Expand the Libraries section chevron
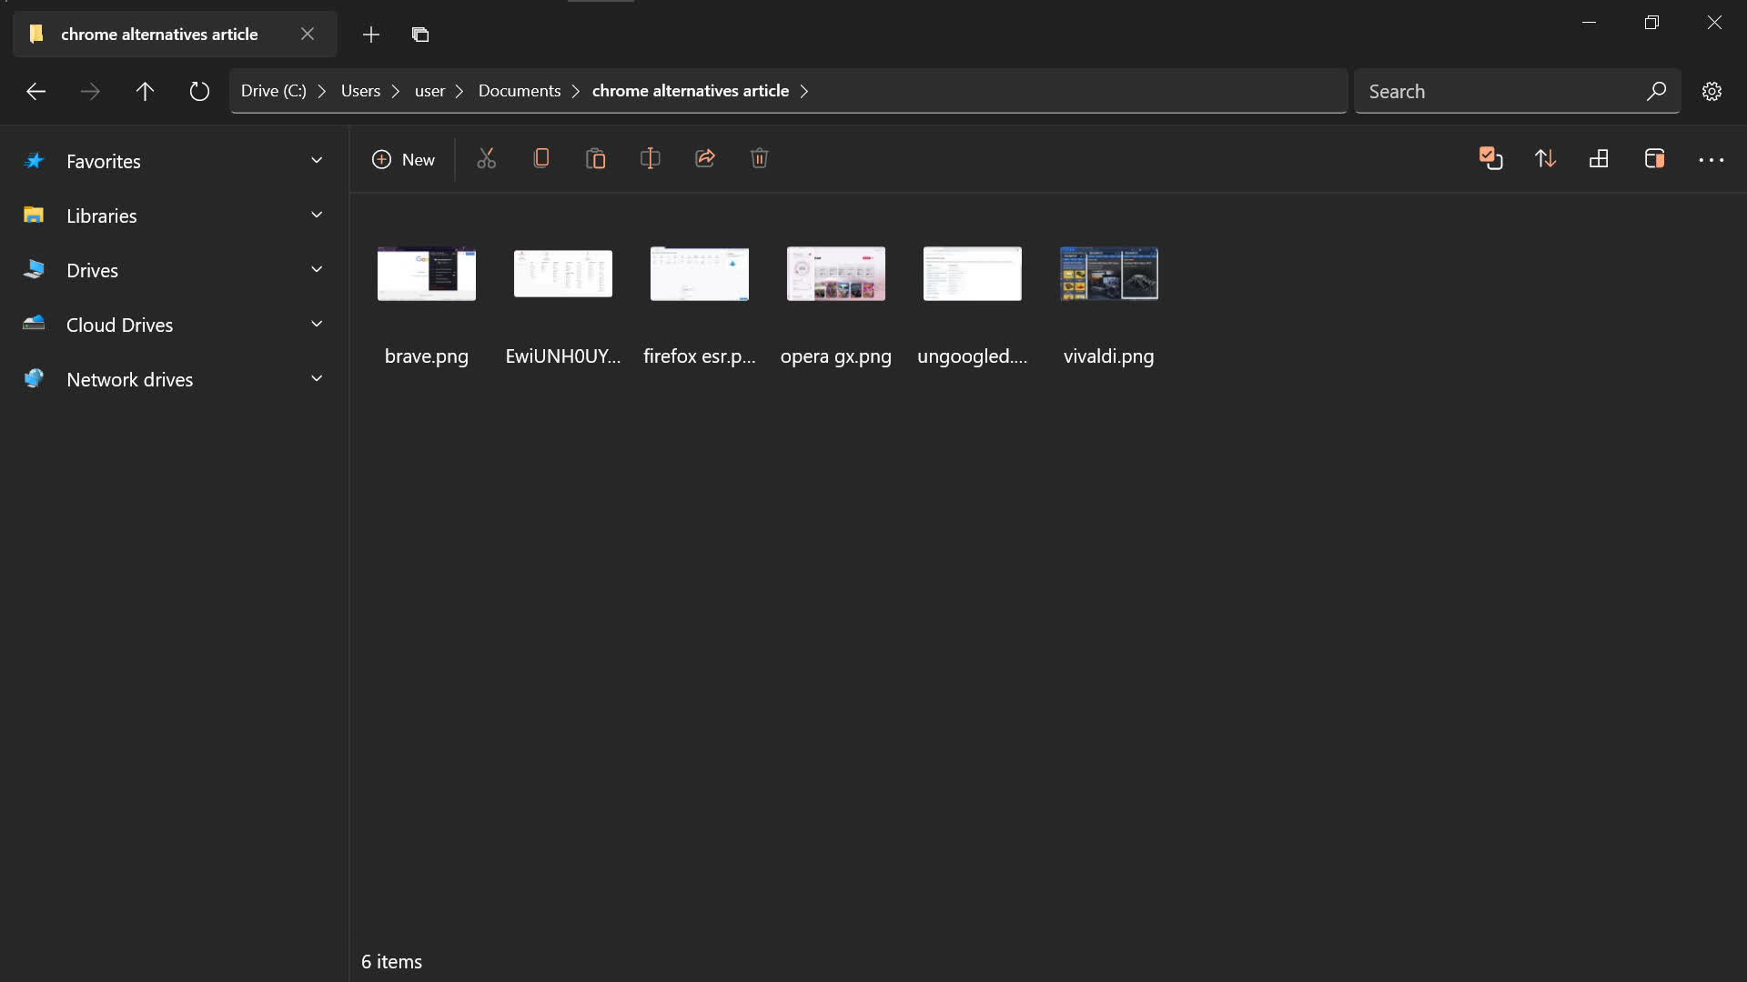 [317, 215]
